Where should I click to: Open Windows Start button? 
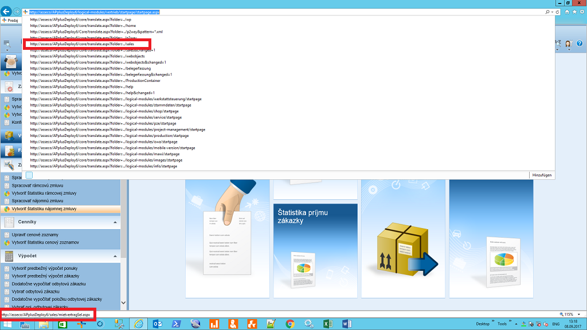tap(7, 324)
